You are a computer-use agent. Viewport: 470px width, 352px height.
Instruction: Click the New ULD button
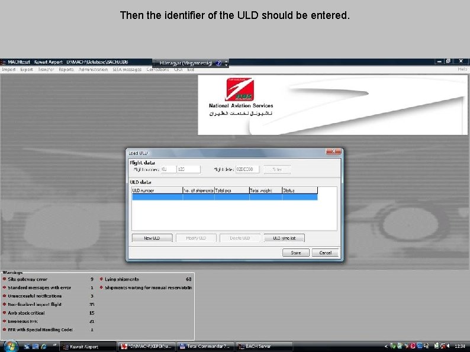pyautogui.click(x=152, y=238)
